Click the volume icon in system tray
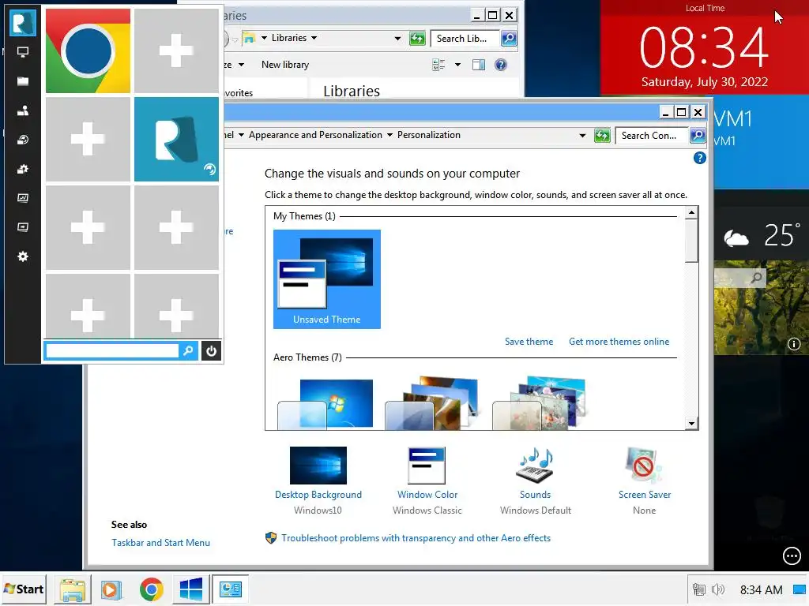809x606 pixels. pos(717,589)
